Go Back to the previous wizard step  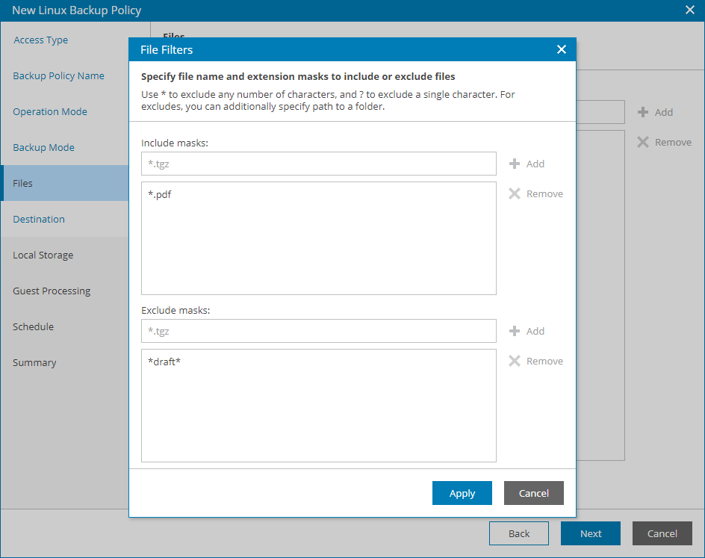click(x=518, y=533)
